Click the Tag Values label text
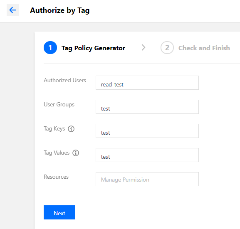240x229 pixels. pyautogui.click(x=57, y=153)
